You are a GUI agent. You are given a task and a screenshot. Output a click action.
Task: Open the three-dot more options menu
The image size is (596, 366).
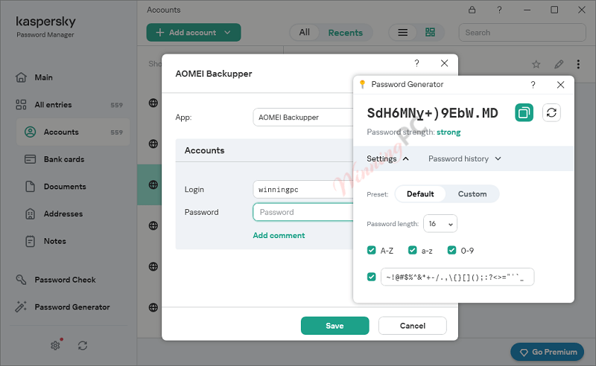click(578, 64)
